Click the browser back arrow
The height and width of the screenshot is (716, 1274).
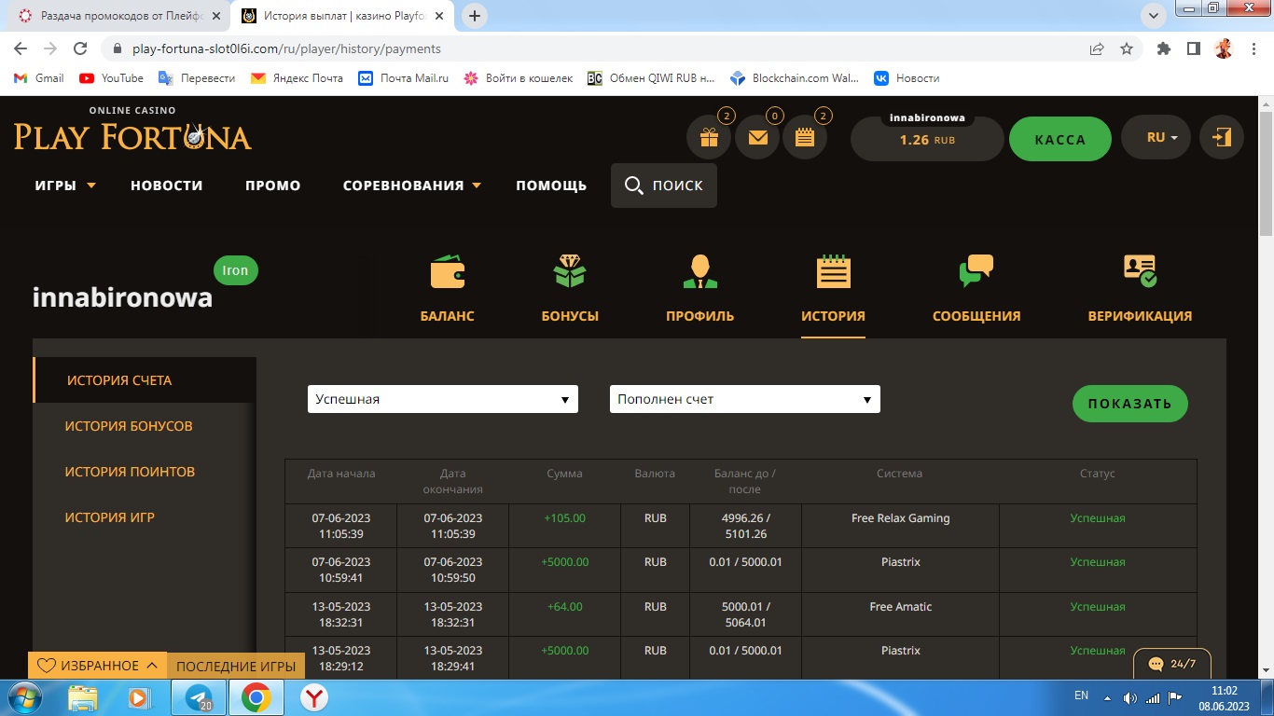(21, 48)
